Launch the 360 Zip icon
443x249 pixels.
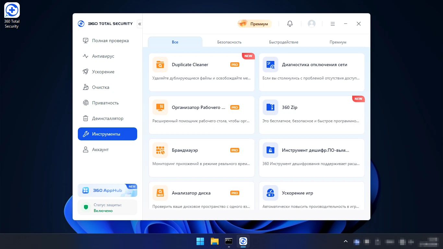pos(270,107)
